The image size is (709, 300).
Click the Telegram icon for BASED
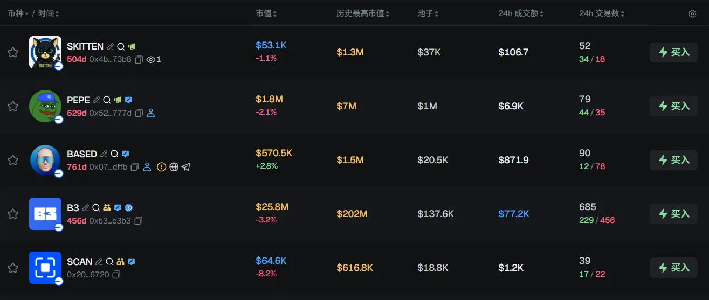coord(186,167)
